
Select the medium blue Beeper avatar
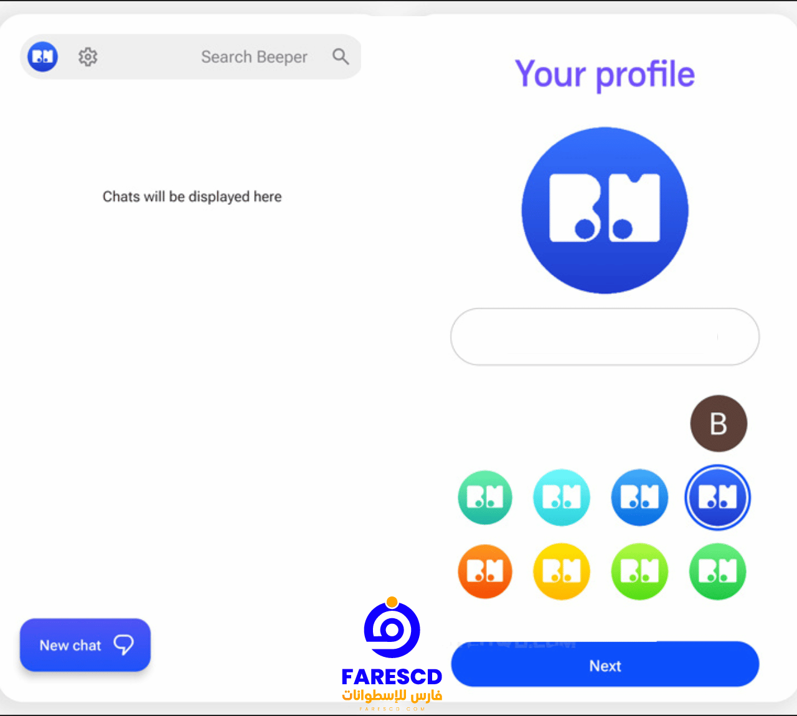639,497
